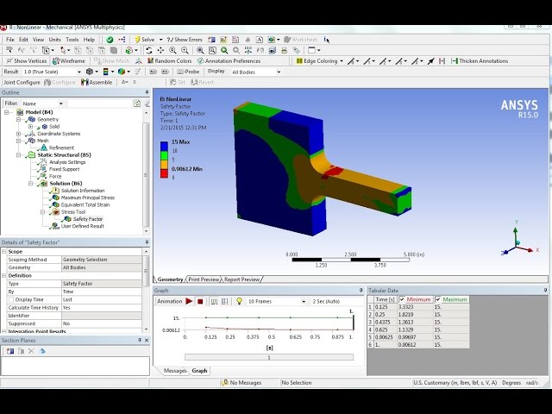Select Force in the outline tree
The height and width of the screenshot is (414, 552).
pos(55,176)
